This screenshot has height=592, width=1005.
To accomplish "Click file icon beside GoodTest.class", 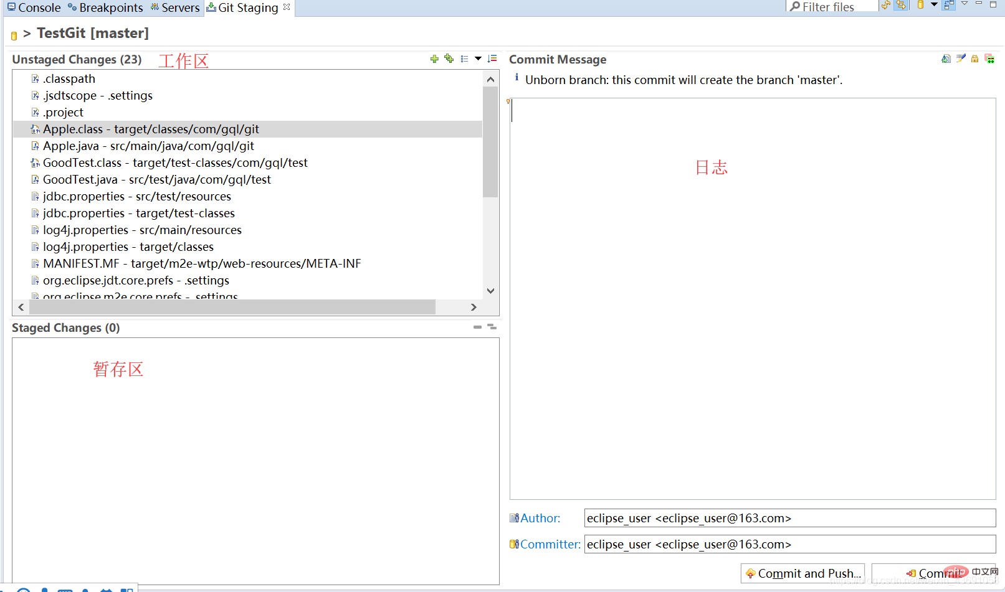I will tap(36, 162).
